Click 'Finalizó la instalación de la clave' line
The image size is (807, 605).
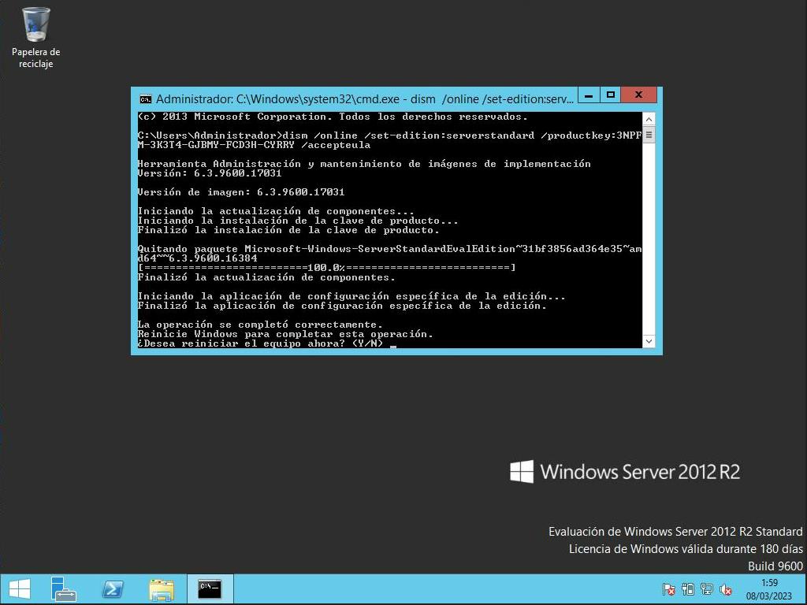288,230
